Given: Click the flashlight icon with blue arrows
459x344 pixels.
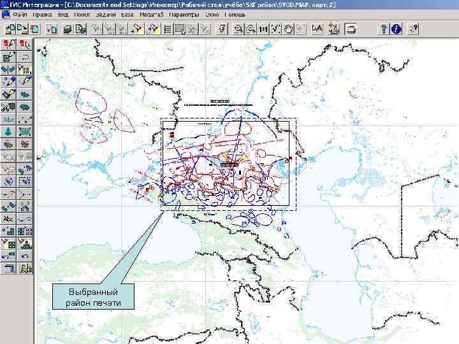Looking at the screenshot, I should tap(153, 29).
